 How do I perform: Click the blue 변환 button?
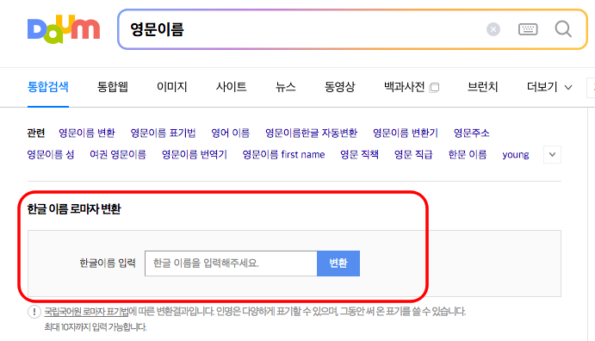338,263
